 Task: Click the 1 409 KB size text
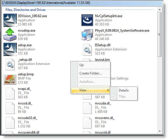click(101, 112)
